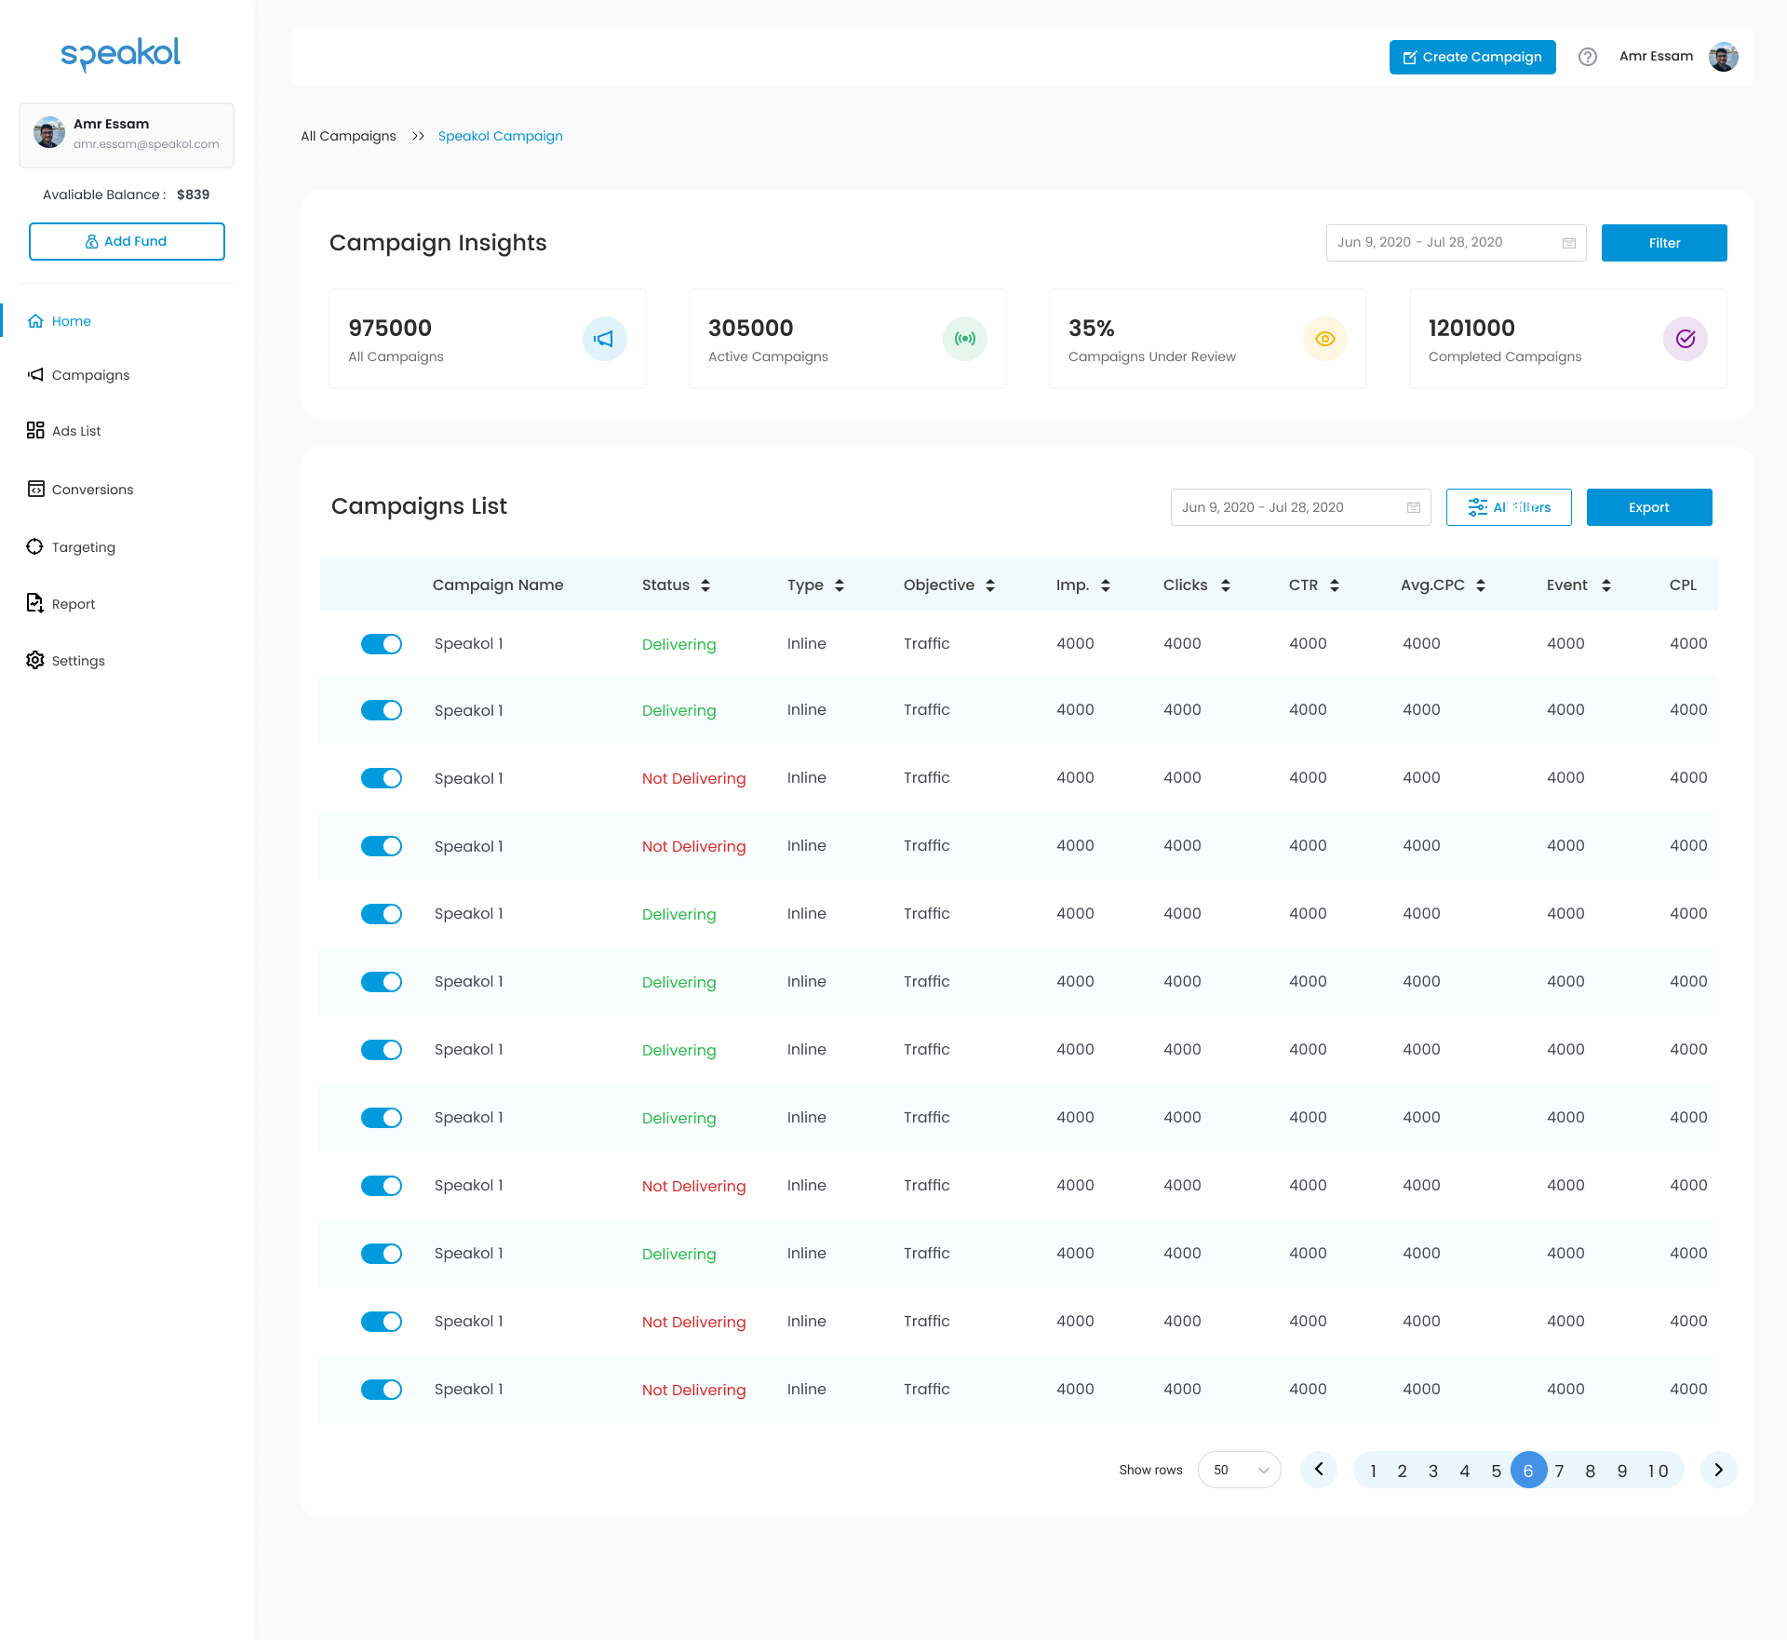Open Settings in sidebar
Screen dimensions: 1787x1640
(65, 661)
